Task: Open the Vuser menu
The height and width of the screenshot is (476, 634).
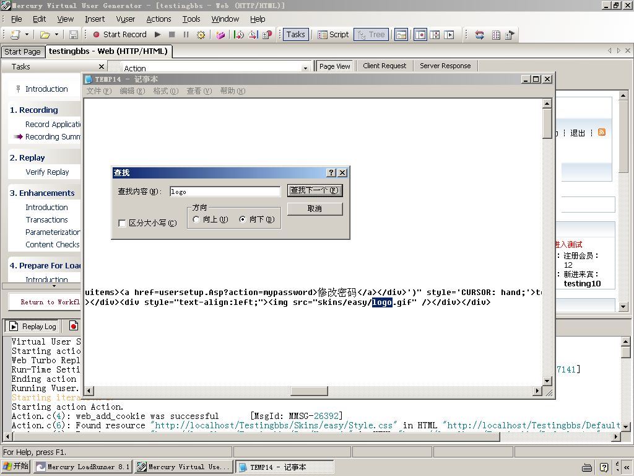Action: coord(125,19)
